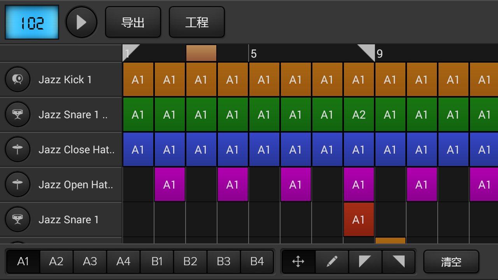Click the Jazz Close Hat.. track name
The image size is (498, 280).
pos(77,150)
